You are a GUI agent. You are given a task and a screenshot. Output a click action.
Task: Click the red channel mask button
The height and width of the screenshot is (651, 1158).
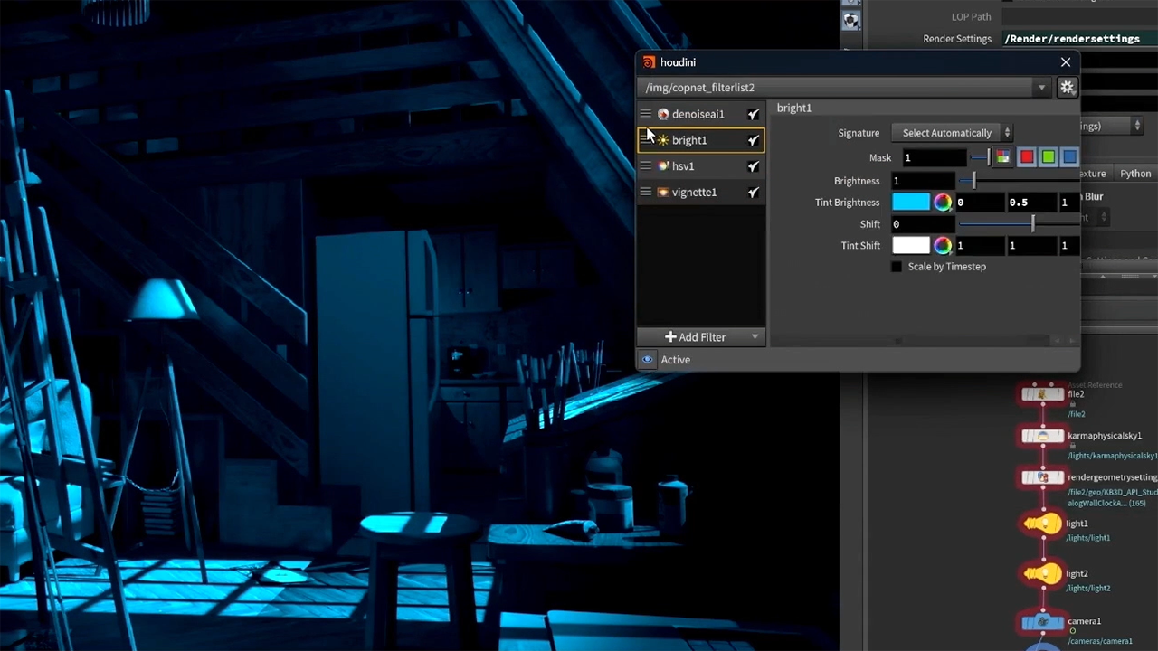click(x=1026, y=157)
